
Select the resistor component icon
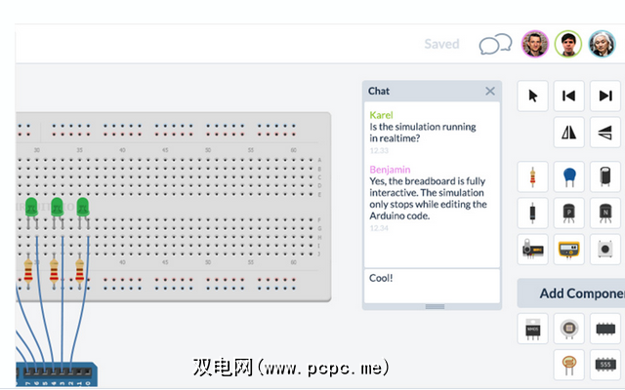click(x=532, y=176)
